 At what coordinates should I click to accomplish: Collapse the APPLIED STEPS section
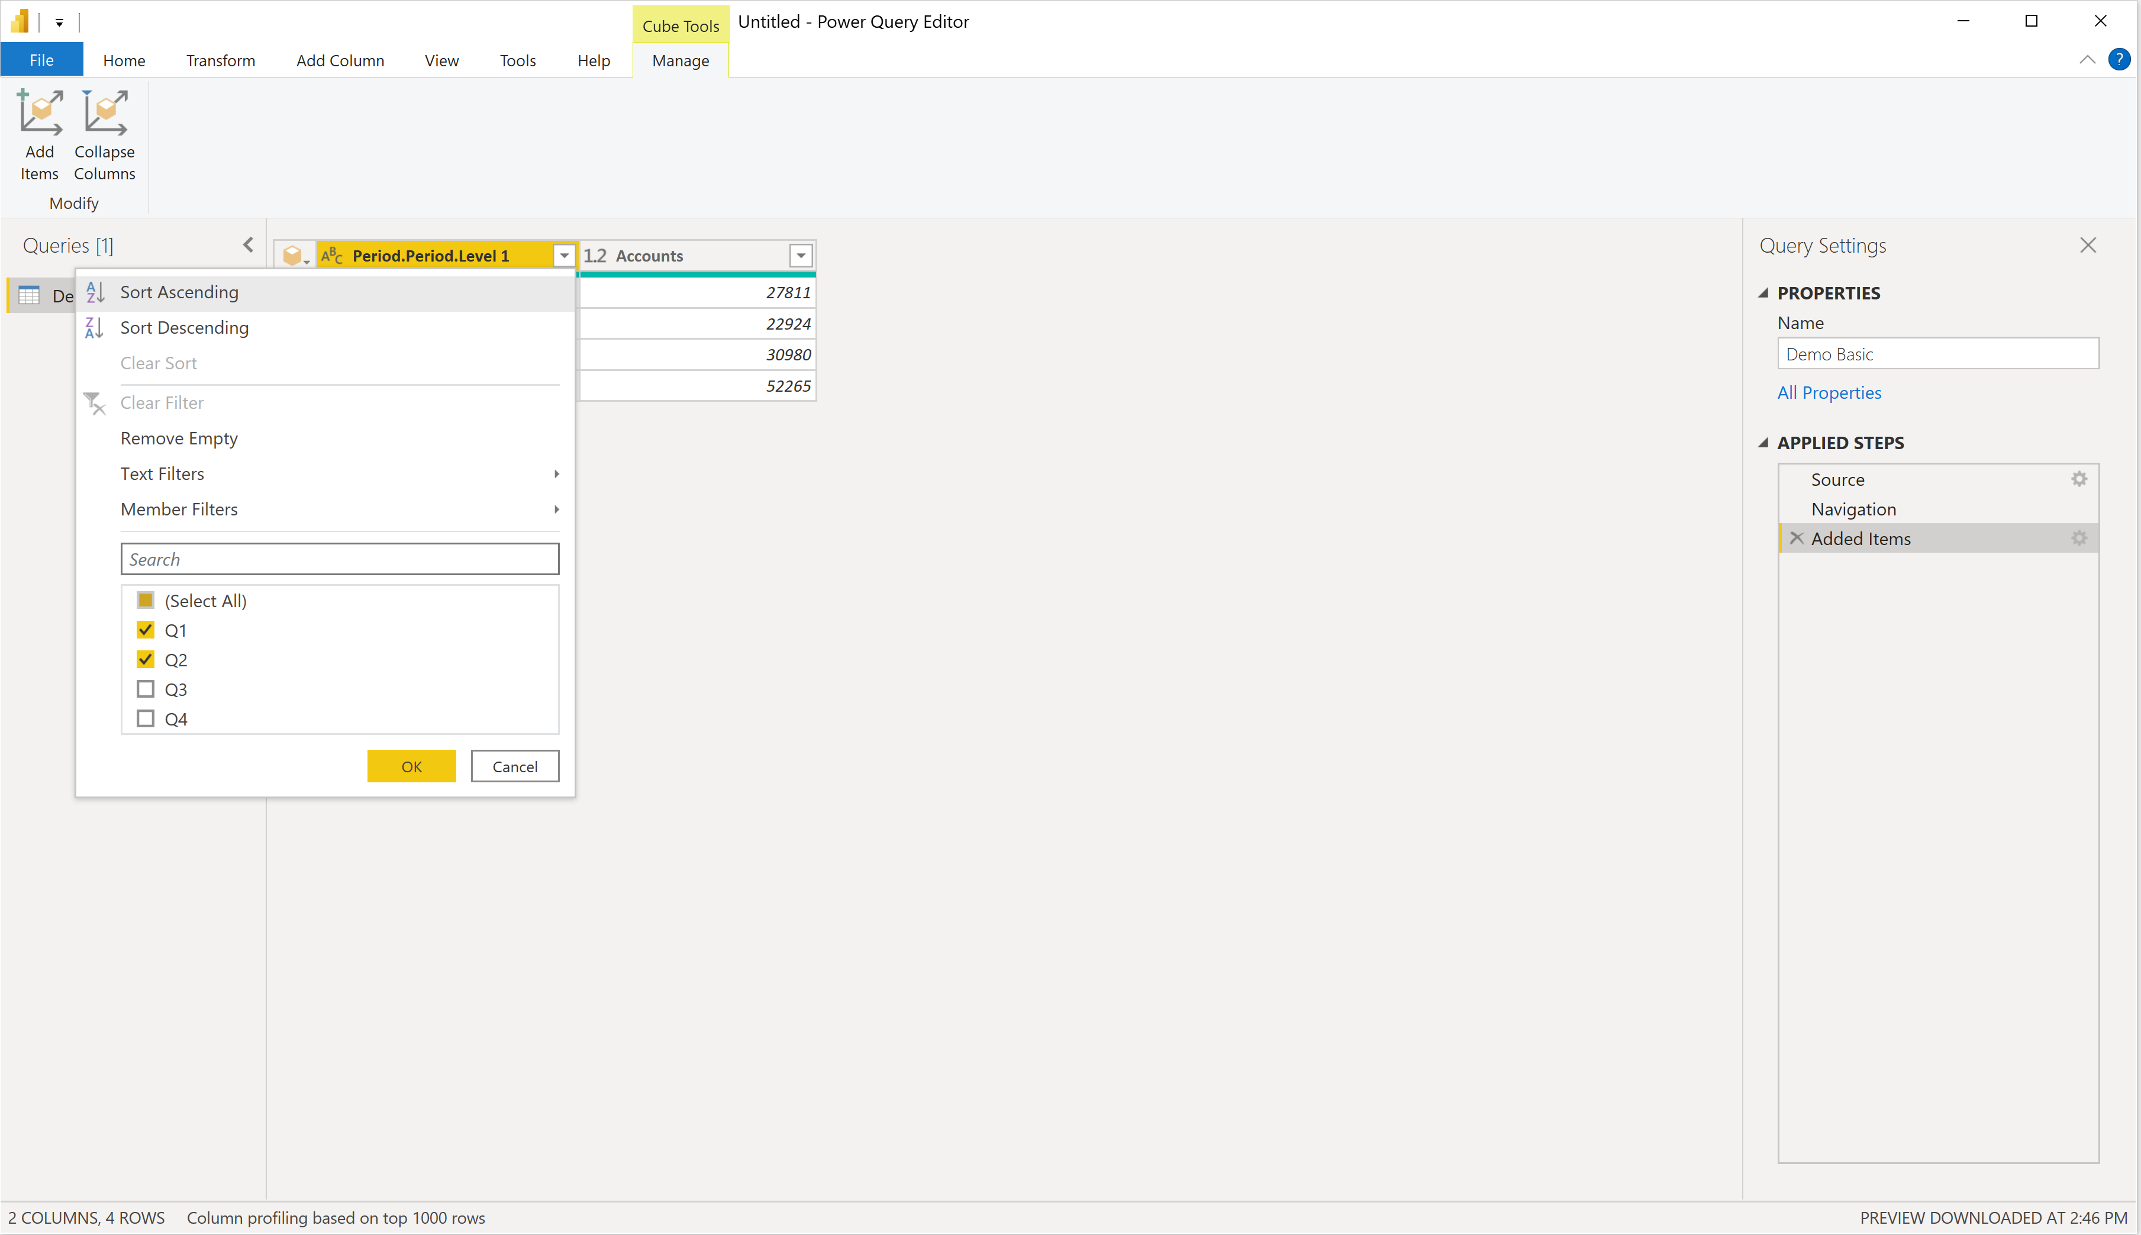point(1763,443)
